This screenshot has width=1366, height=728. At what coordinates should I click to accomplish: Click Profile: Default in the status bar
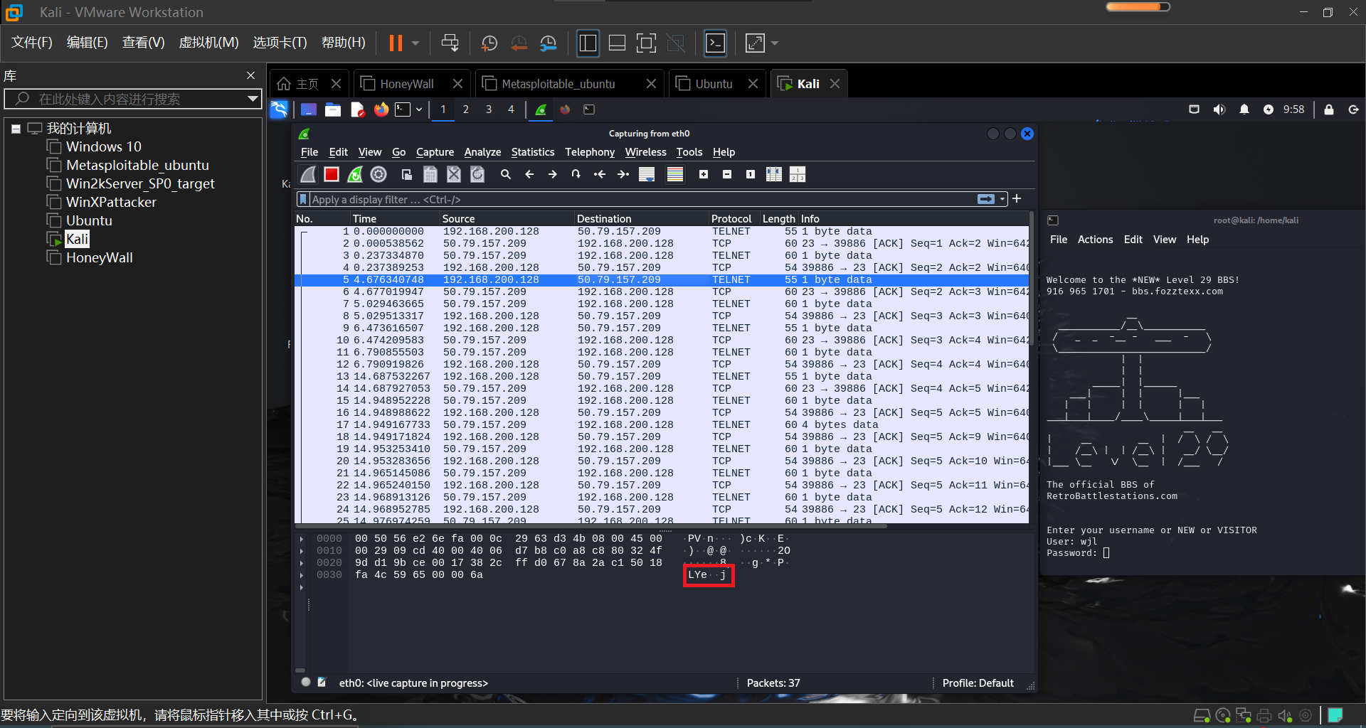click(978, 683)
